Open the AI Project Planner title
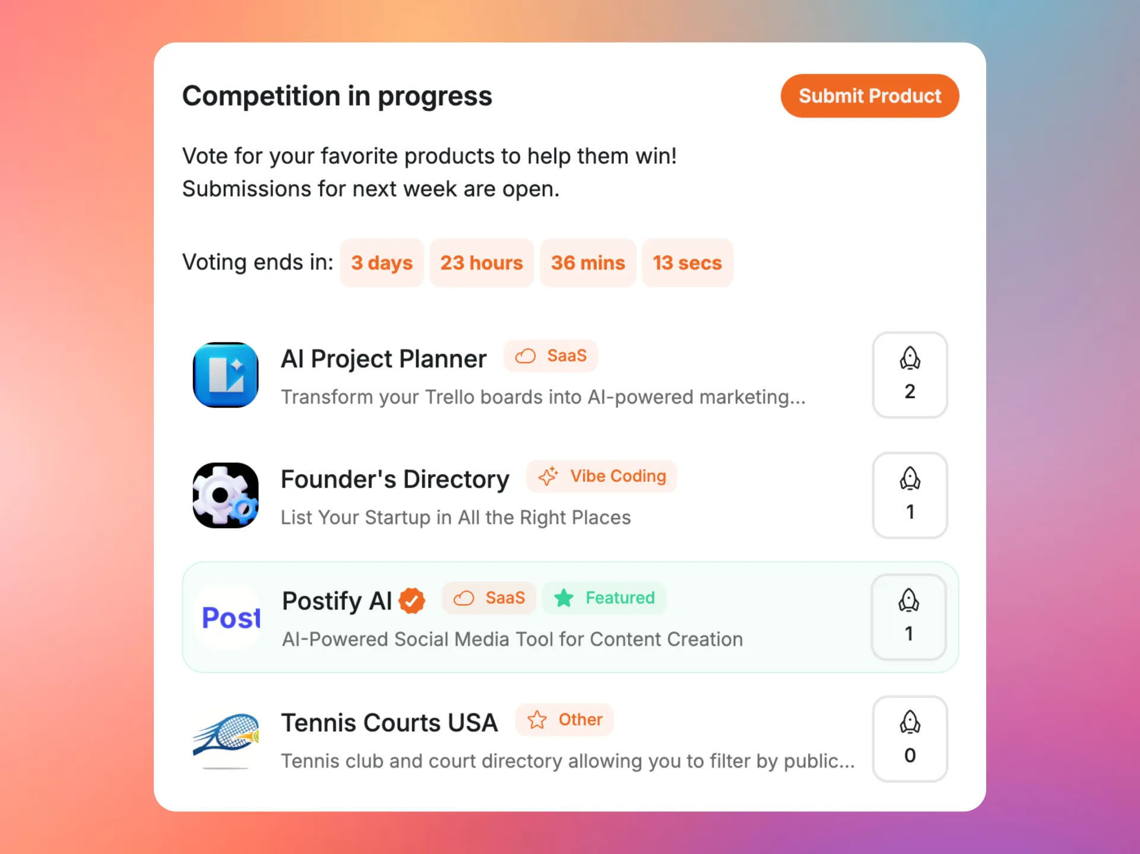Image resolution: width=1140 pixels, height=854 pixels. [x=384, y=358]
